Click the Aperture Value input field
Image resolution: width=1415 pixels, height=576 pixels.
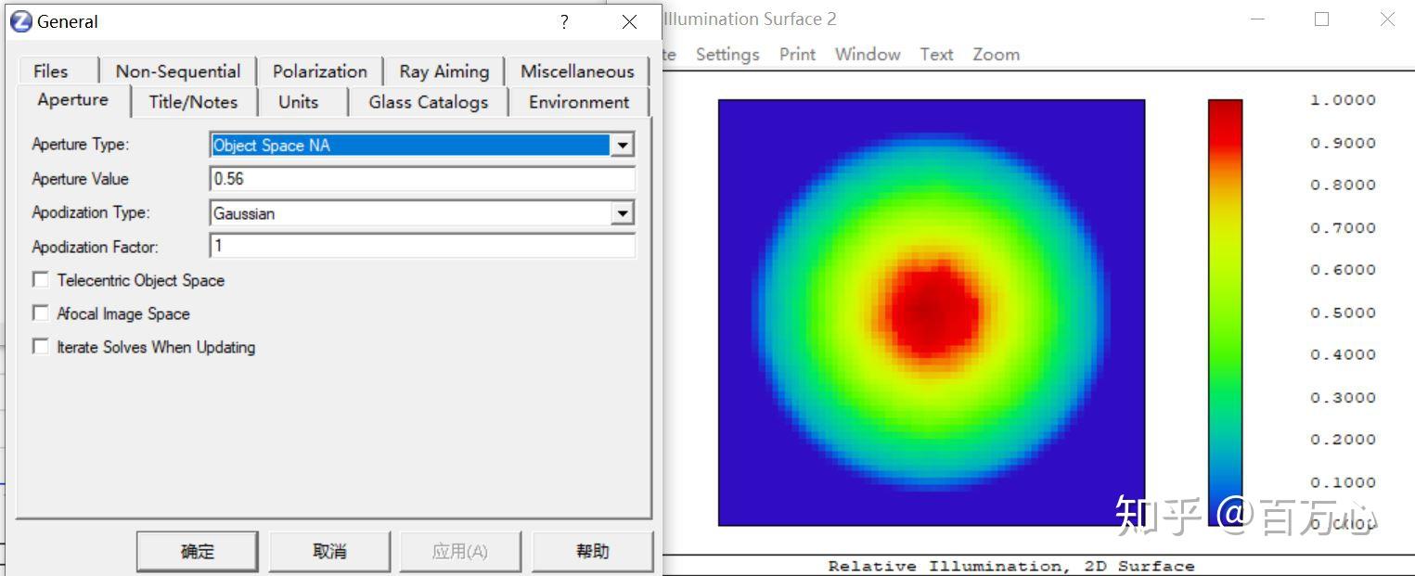tap(422, 178)
